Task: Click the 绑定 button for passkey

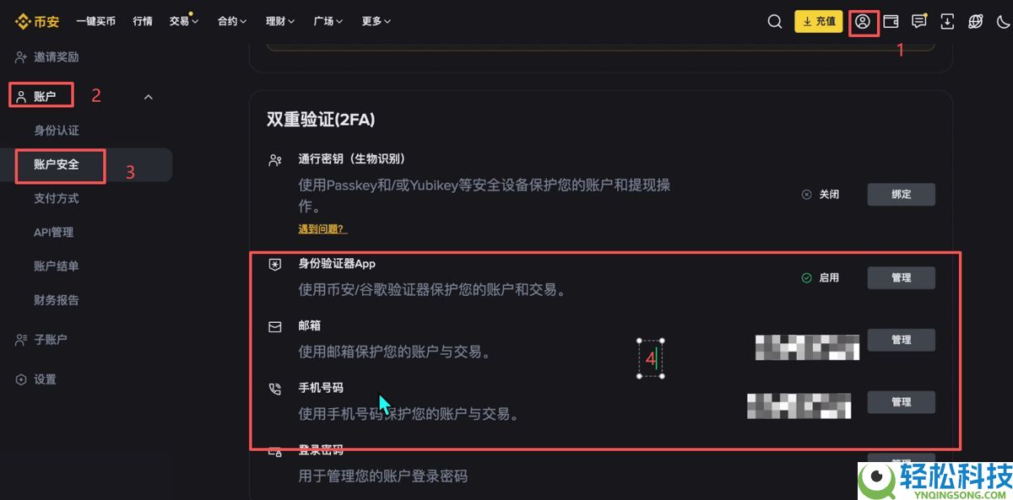Action: (x=901, y=194)
